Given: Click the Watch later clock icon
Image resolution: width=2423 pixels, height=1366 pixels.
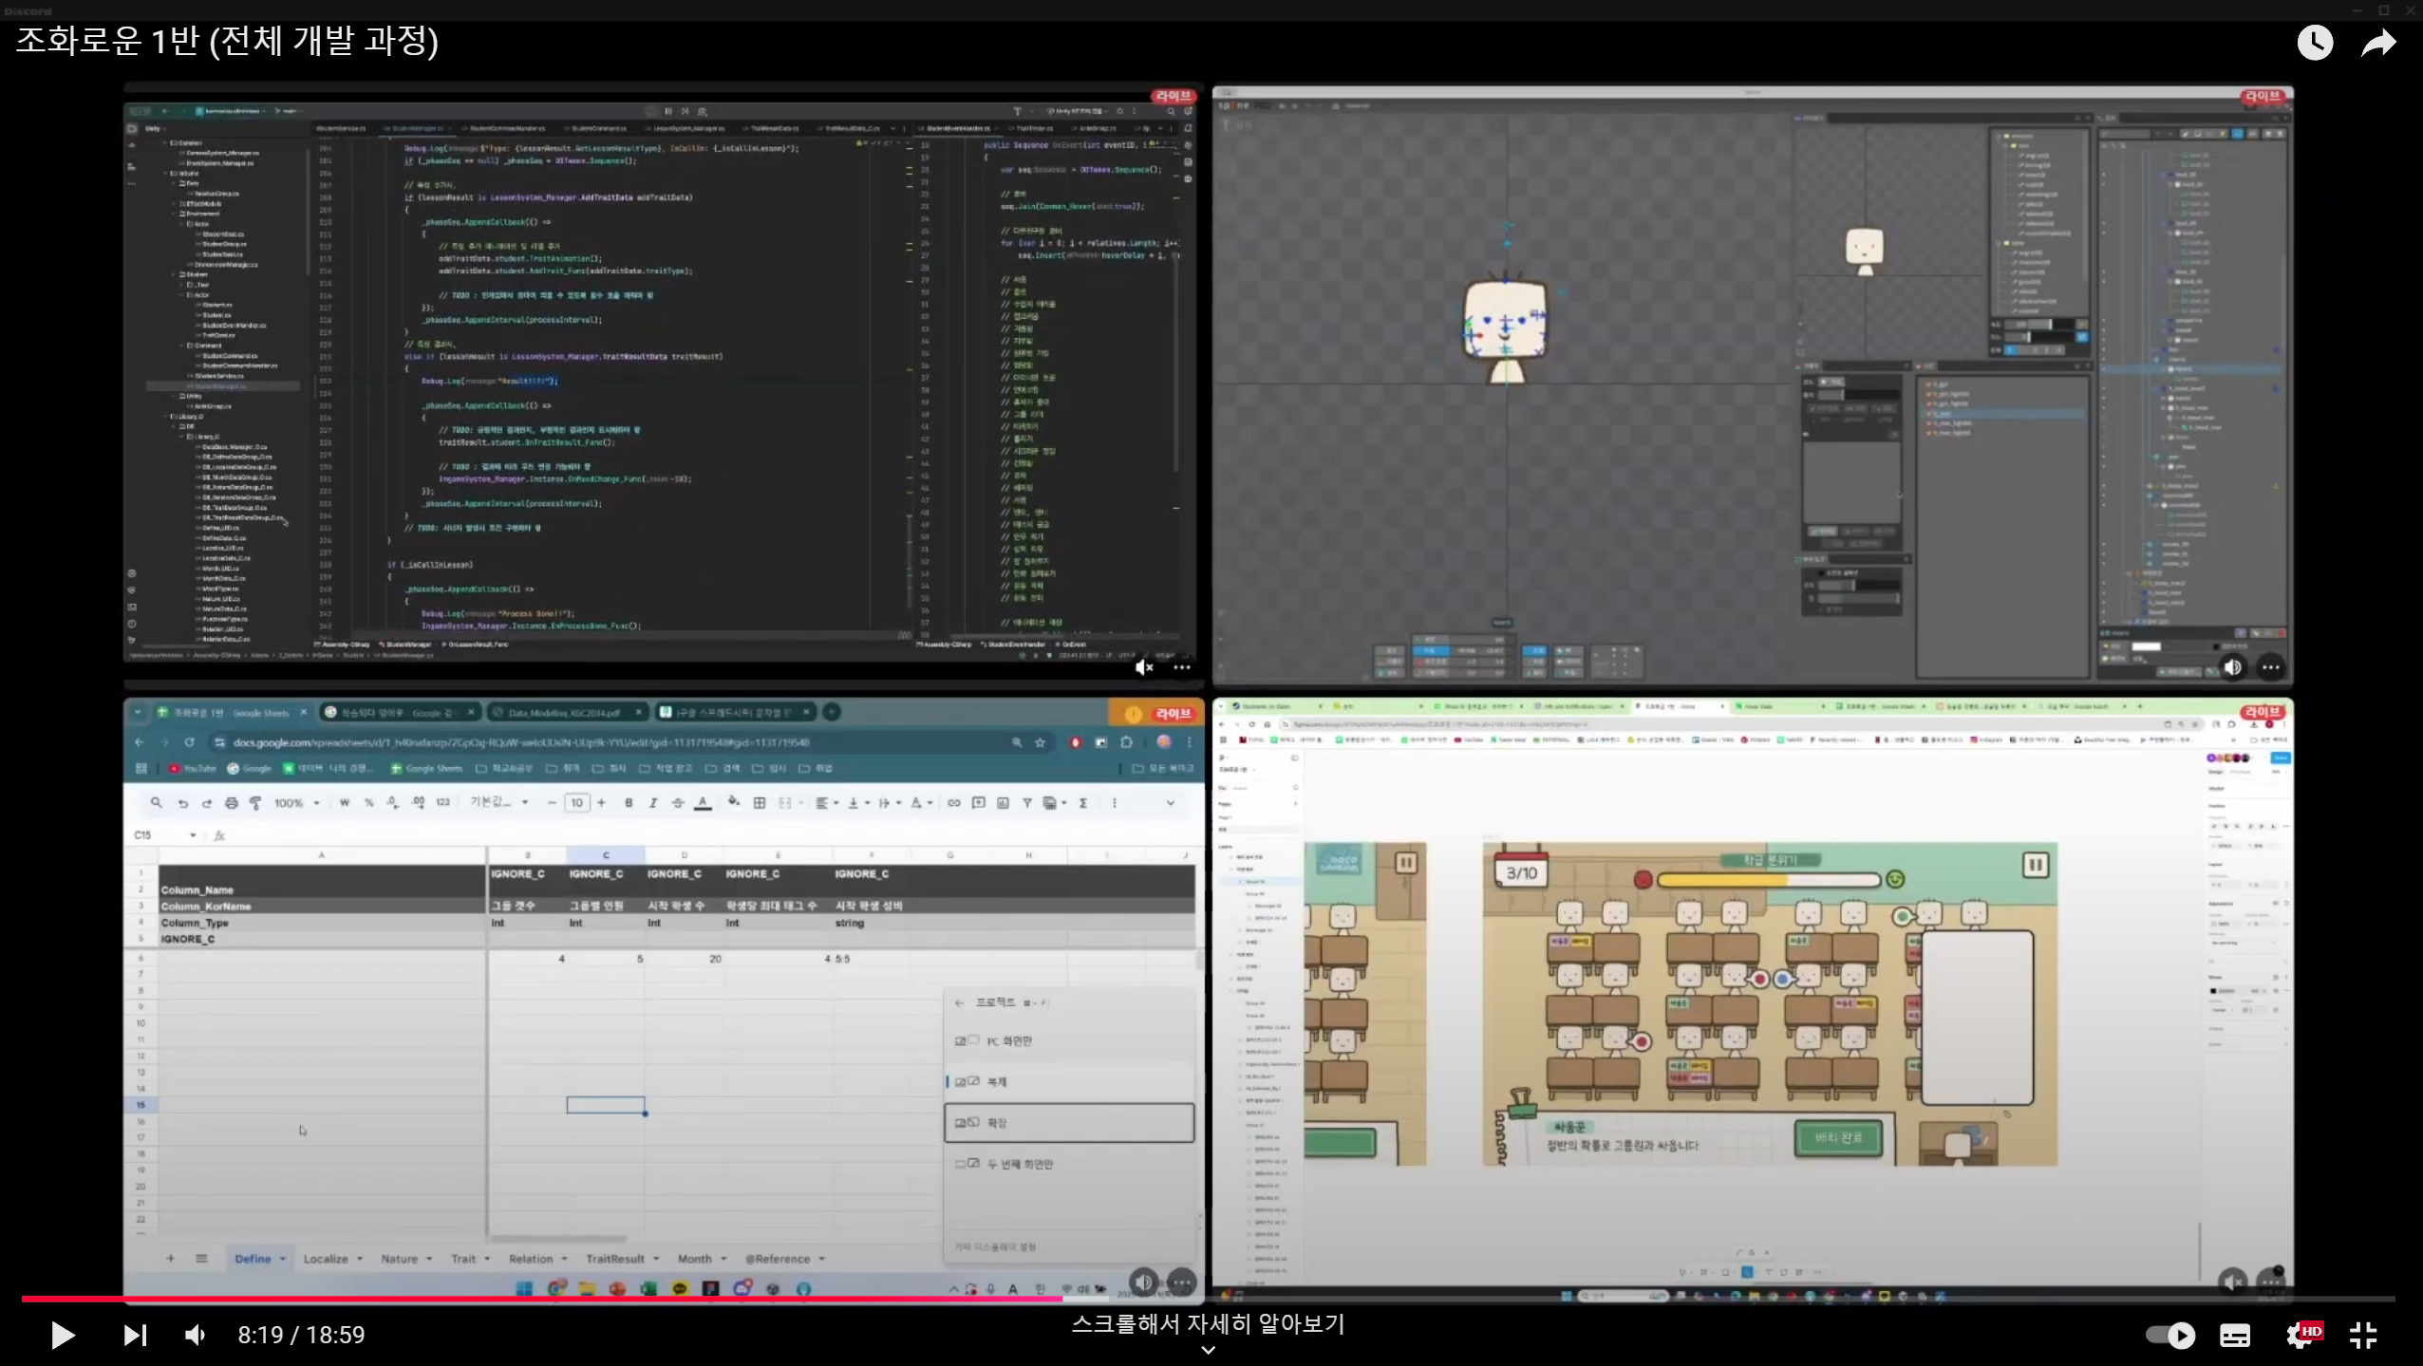Looking at the screenshot, I should click(2315, 43).
